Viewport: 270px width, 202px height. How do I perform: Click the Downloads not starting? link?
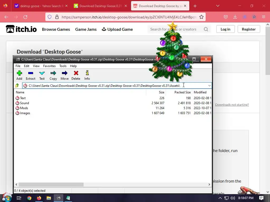point(232,105)
